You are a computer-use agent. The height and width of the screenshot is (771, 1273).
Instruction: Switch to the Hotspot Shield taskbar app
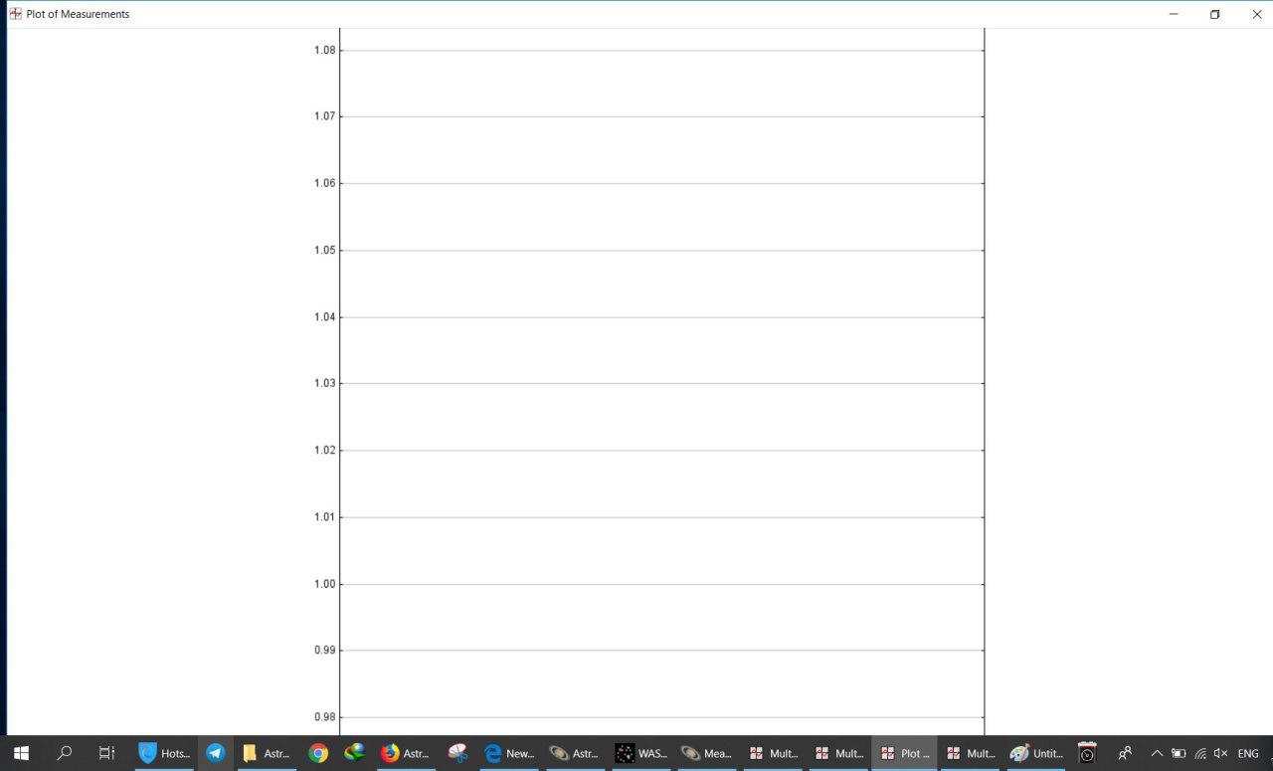click(x=165, y=753)
